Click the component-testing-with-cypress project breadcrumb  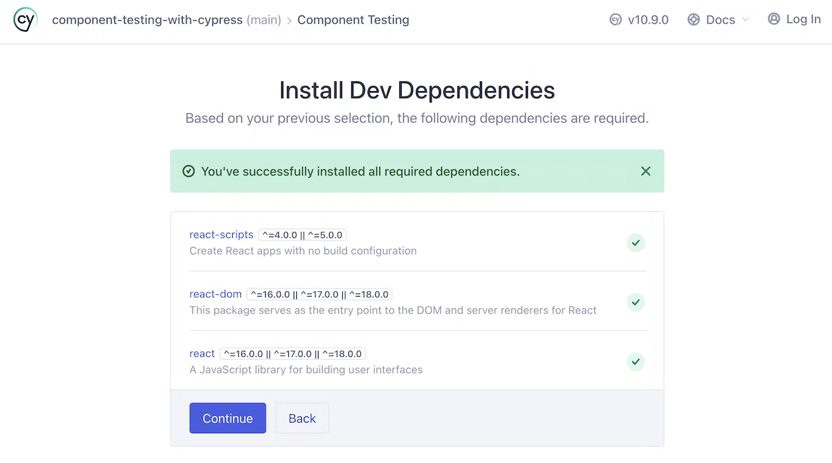[147, 20]
